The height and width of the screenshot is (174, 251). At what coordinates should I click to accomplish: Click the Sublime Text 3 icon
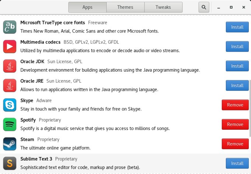coord(9,163)
